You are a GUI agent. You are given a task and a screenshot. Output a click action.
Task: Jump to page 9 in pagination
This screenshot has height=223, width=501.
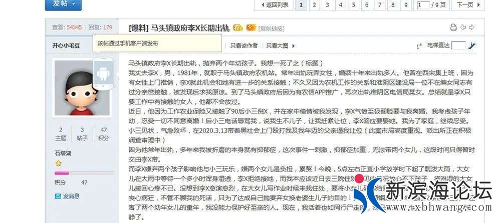[x=407, y=5]
